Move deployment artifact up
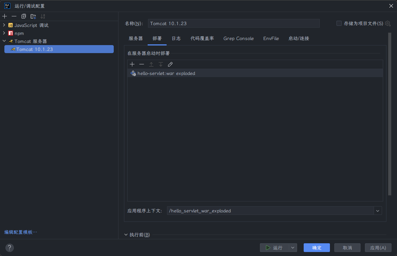The image size is (397, 256). (x=151, y=64)
